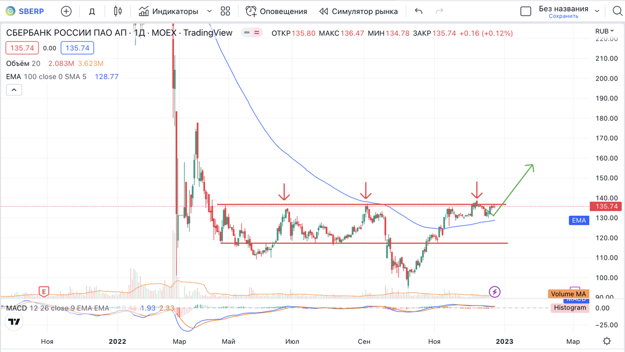Open the SBERP symbol search

[x=26, y=11]
